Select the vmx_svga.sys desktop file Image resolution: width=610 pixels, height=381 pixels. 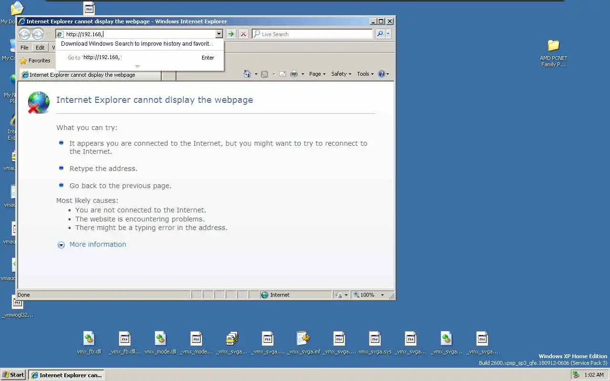click(x=375, y=343)
